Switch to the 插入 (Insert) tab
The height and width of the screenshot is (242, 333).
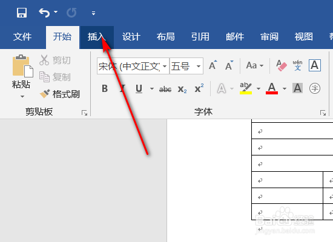coord(97,37)
